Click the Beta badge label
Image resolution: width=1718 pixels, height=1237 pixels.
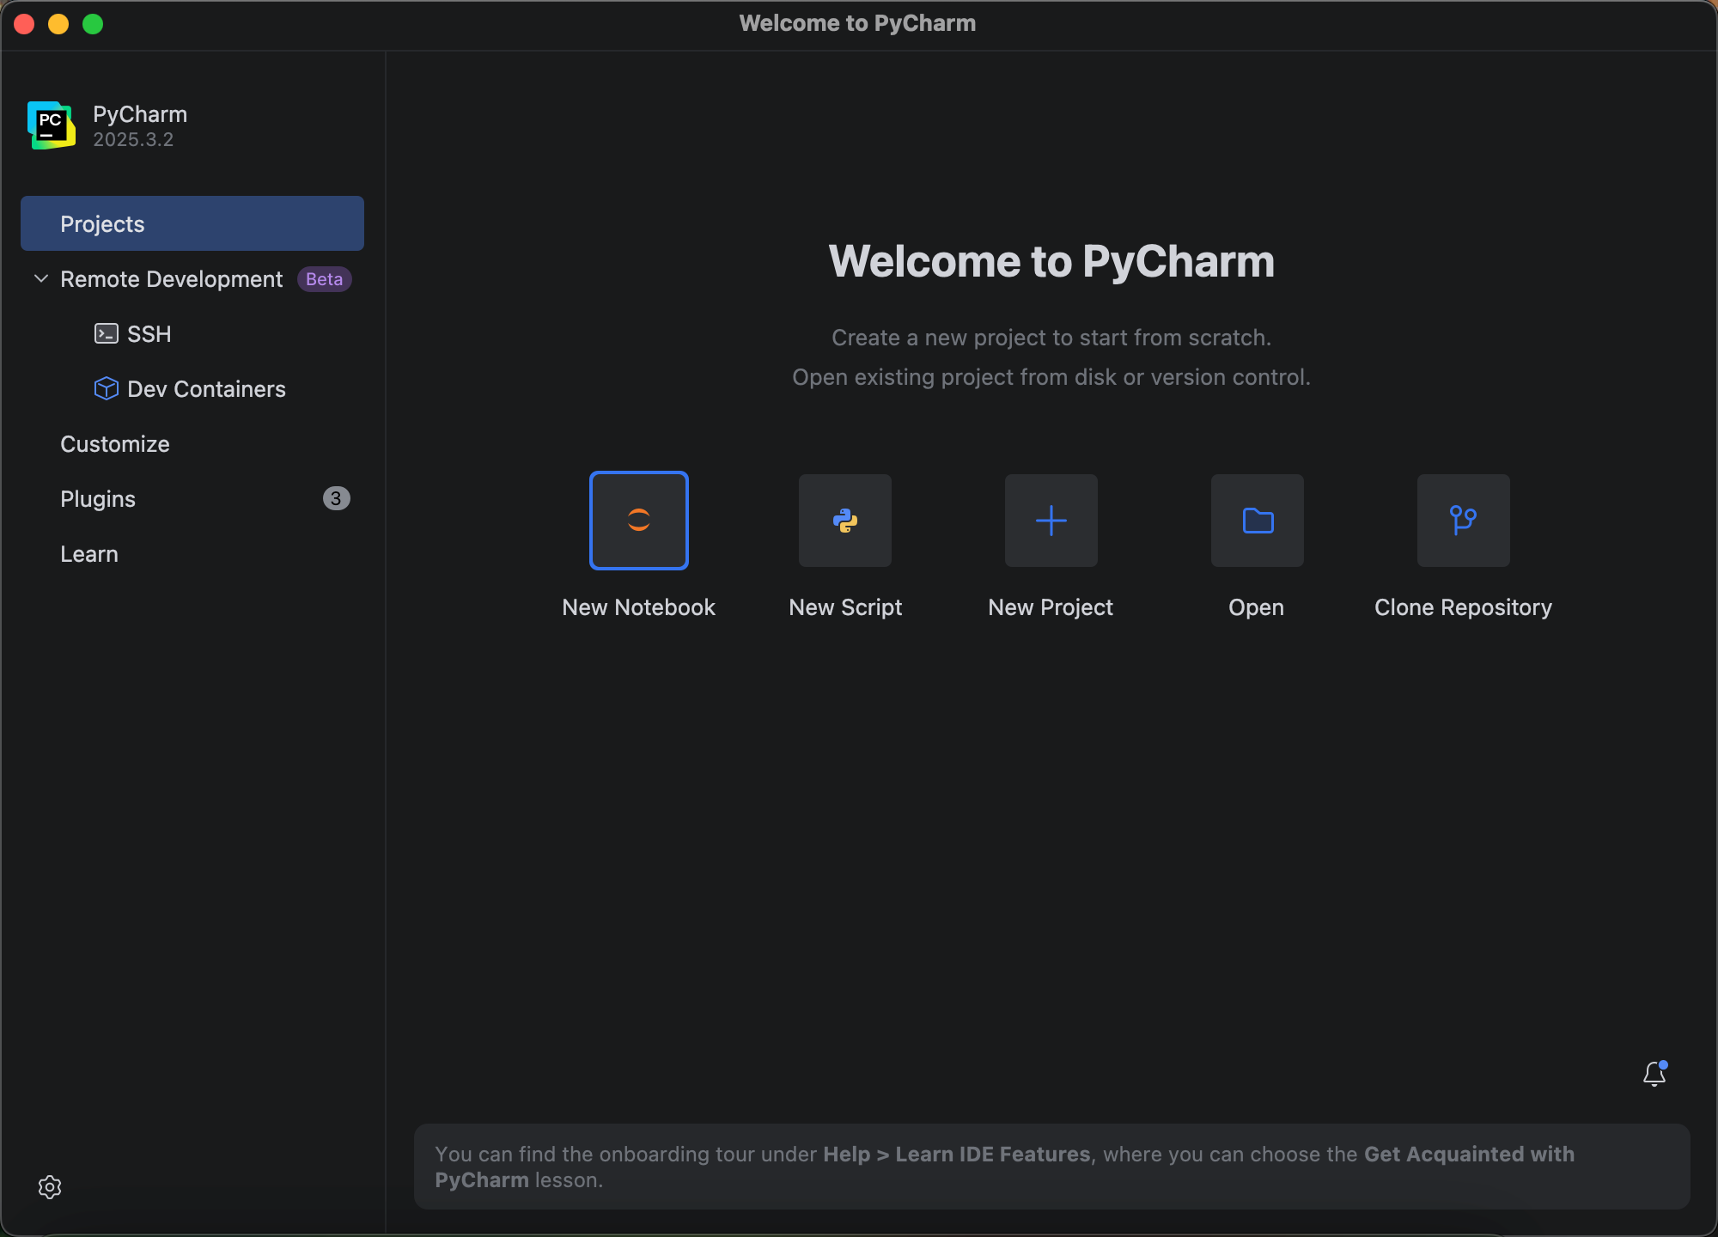tap(324, 279)
